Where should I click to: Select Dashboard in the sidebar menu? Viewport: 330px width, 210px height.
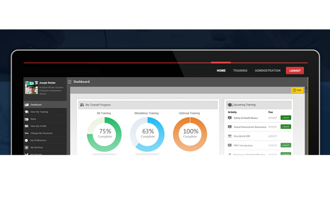point(45,104)
